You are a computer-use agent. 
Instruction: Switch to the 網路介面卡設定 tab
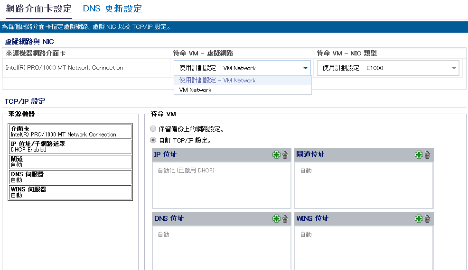[39, 9]
